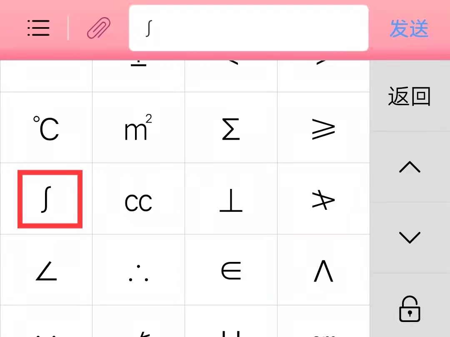Focus the message text input field
This screenshot has width=450, height=337.
click(248, 28)
